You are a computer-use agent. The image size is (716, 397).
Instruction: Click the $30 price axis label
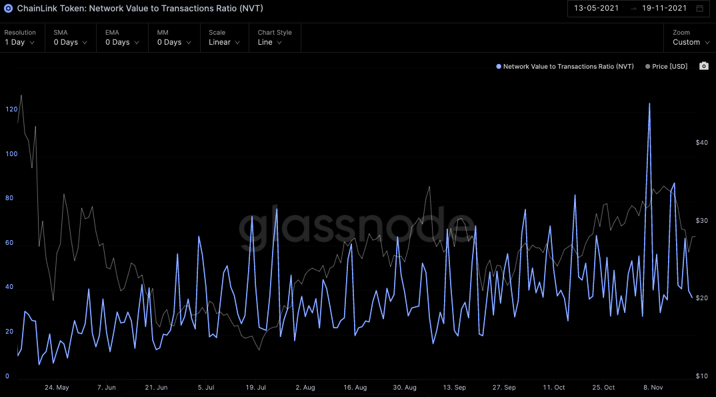click(x=702, y=221)
